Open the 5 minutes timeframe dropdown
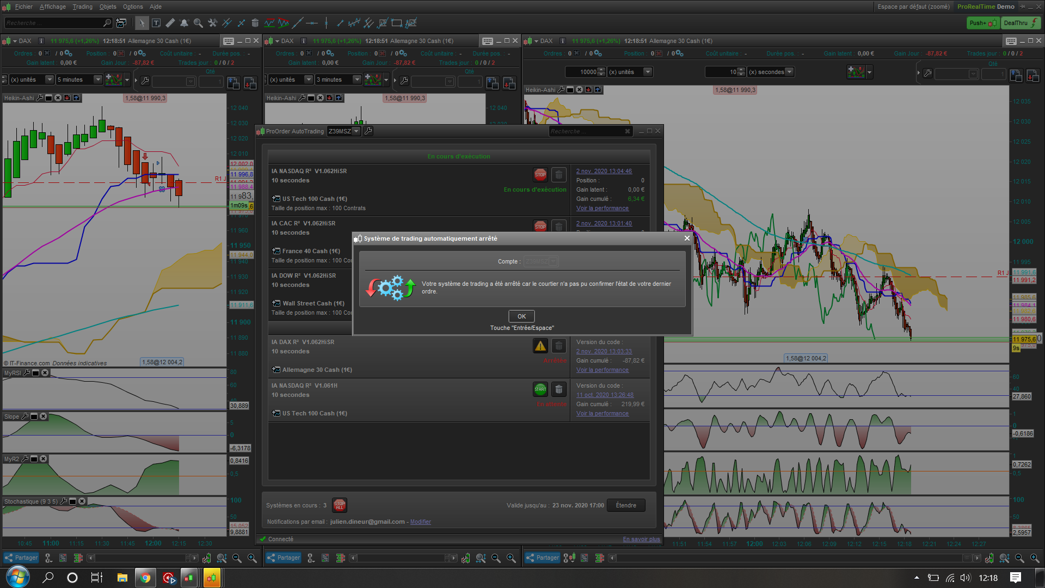This screenshot has height=588, width=1045. pos(98,79)
